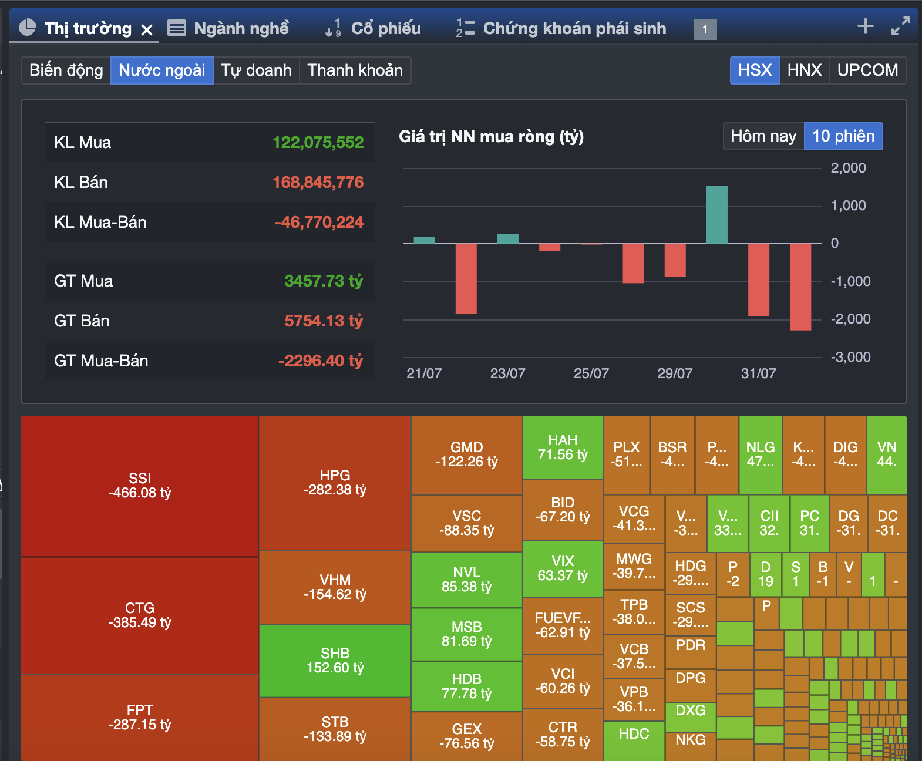
Task: Expand panel to fullscreen
Action: [900, 26]
